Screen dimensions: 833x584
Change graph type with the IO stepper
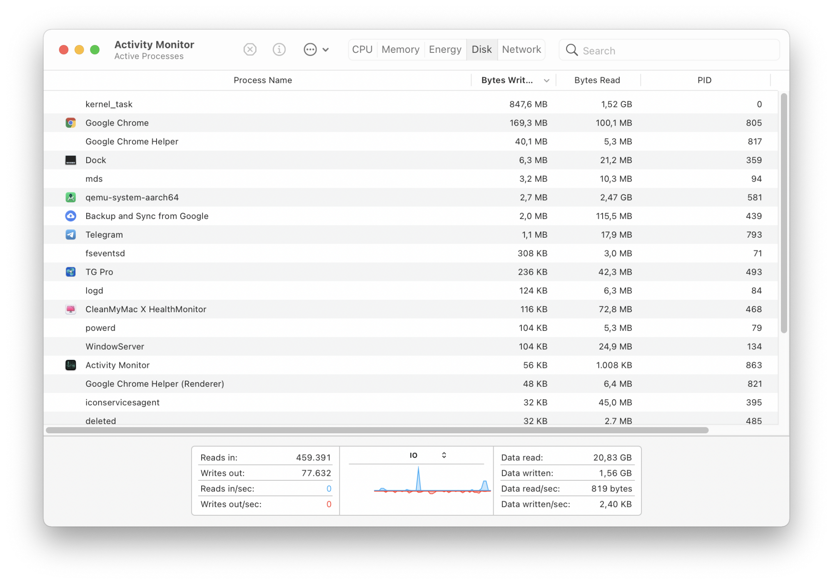click(x=444, y=455)
